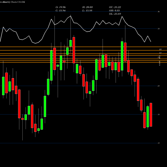This screenshot has height=167, width=167.
Task: Click the 'OL: 25.69' readout
Action: coord(115,14)
